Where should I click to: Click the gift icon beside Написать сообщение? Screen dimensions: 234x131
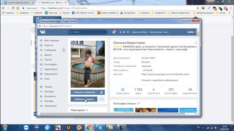pyautogui.click(x=102, y=92)
